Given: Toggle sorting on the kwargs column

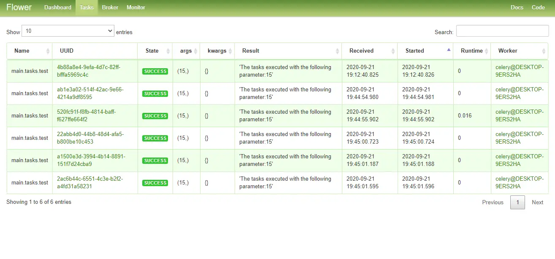Looking at the screenshot, I should pos(217,51).
